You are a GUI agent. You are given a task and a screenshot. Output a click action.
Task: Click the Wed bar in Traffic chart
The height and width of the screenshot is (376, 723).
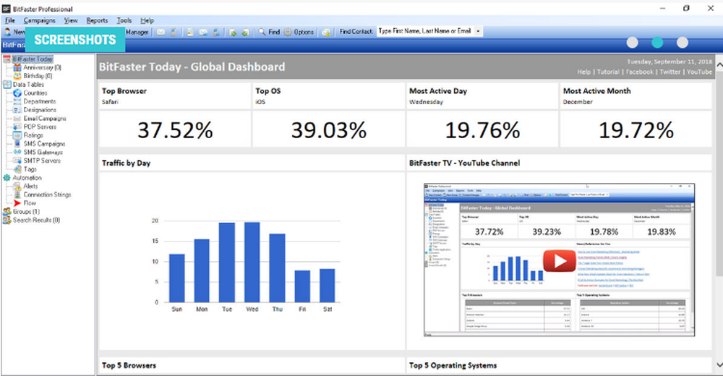coord(252,262)
